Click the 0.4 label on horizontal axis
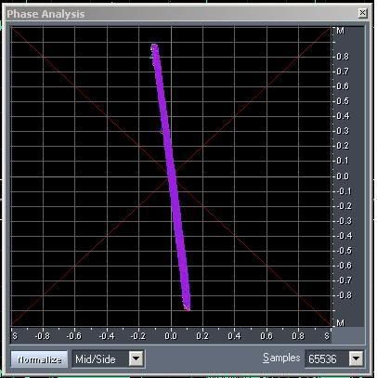 pyautogui.click(x=234, y=336)
